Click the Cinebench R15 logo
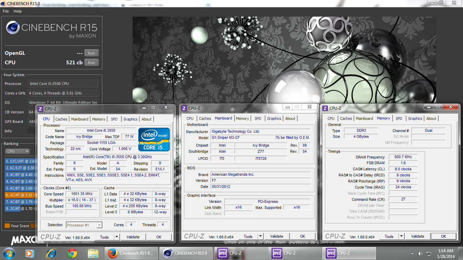This screenshot has height=260, width=463. point(51,30)
